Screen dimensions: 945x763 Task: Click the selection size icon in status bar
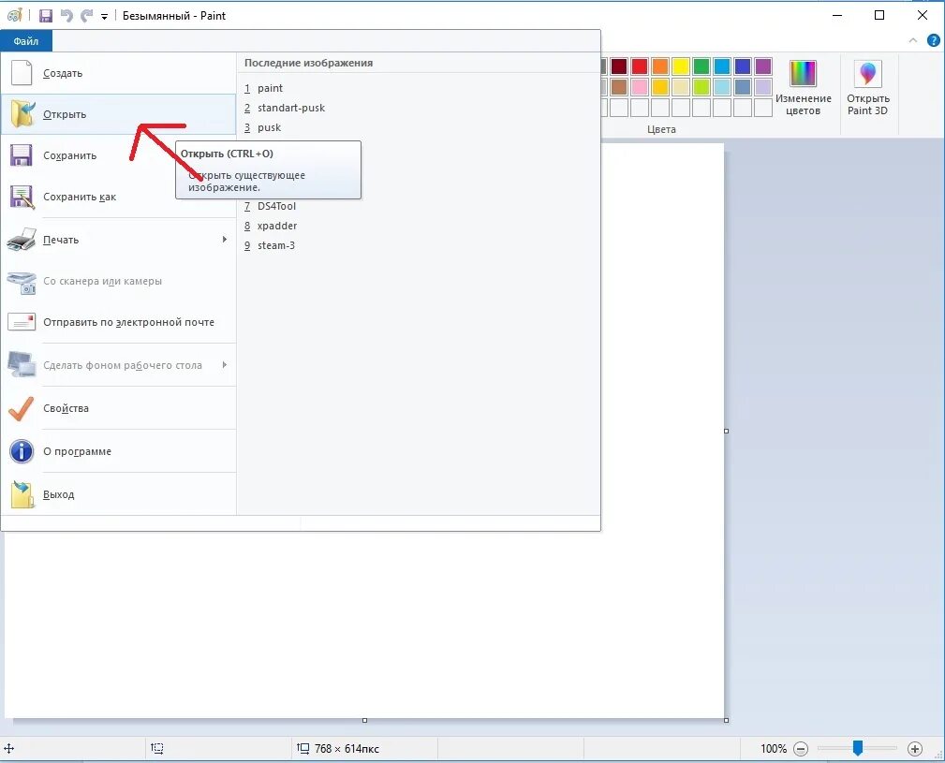[157, 749]
